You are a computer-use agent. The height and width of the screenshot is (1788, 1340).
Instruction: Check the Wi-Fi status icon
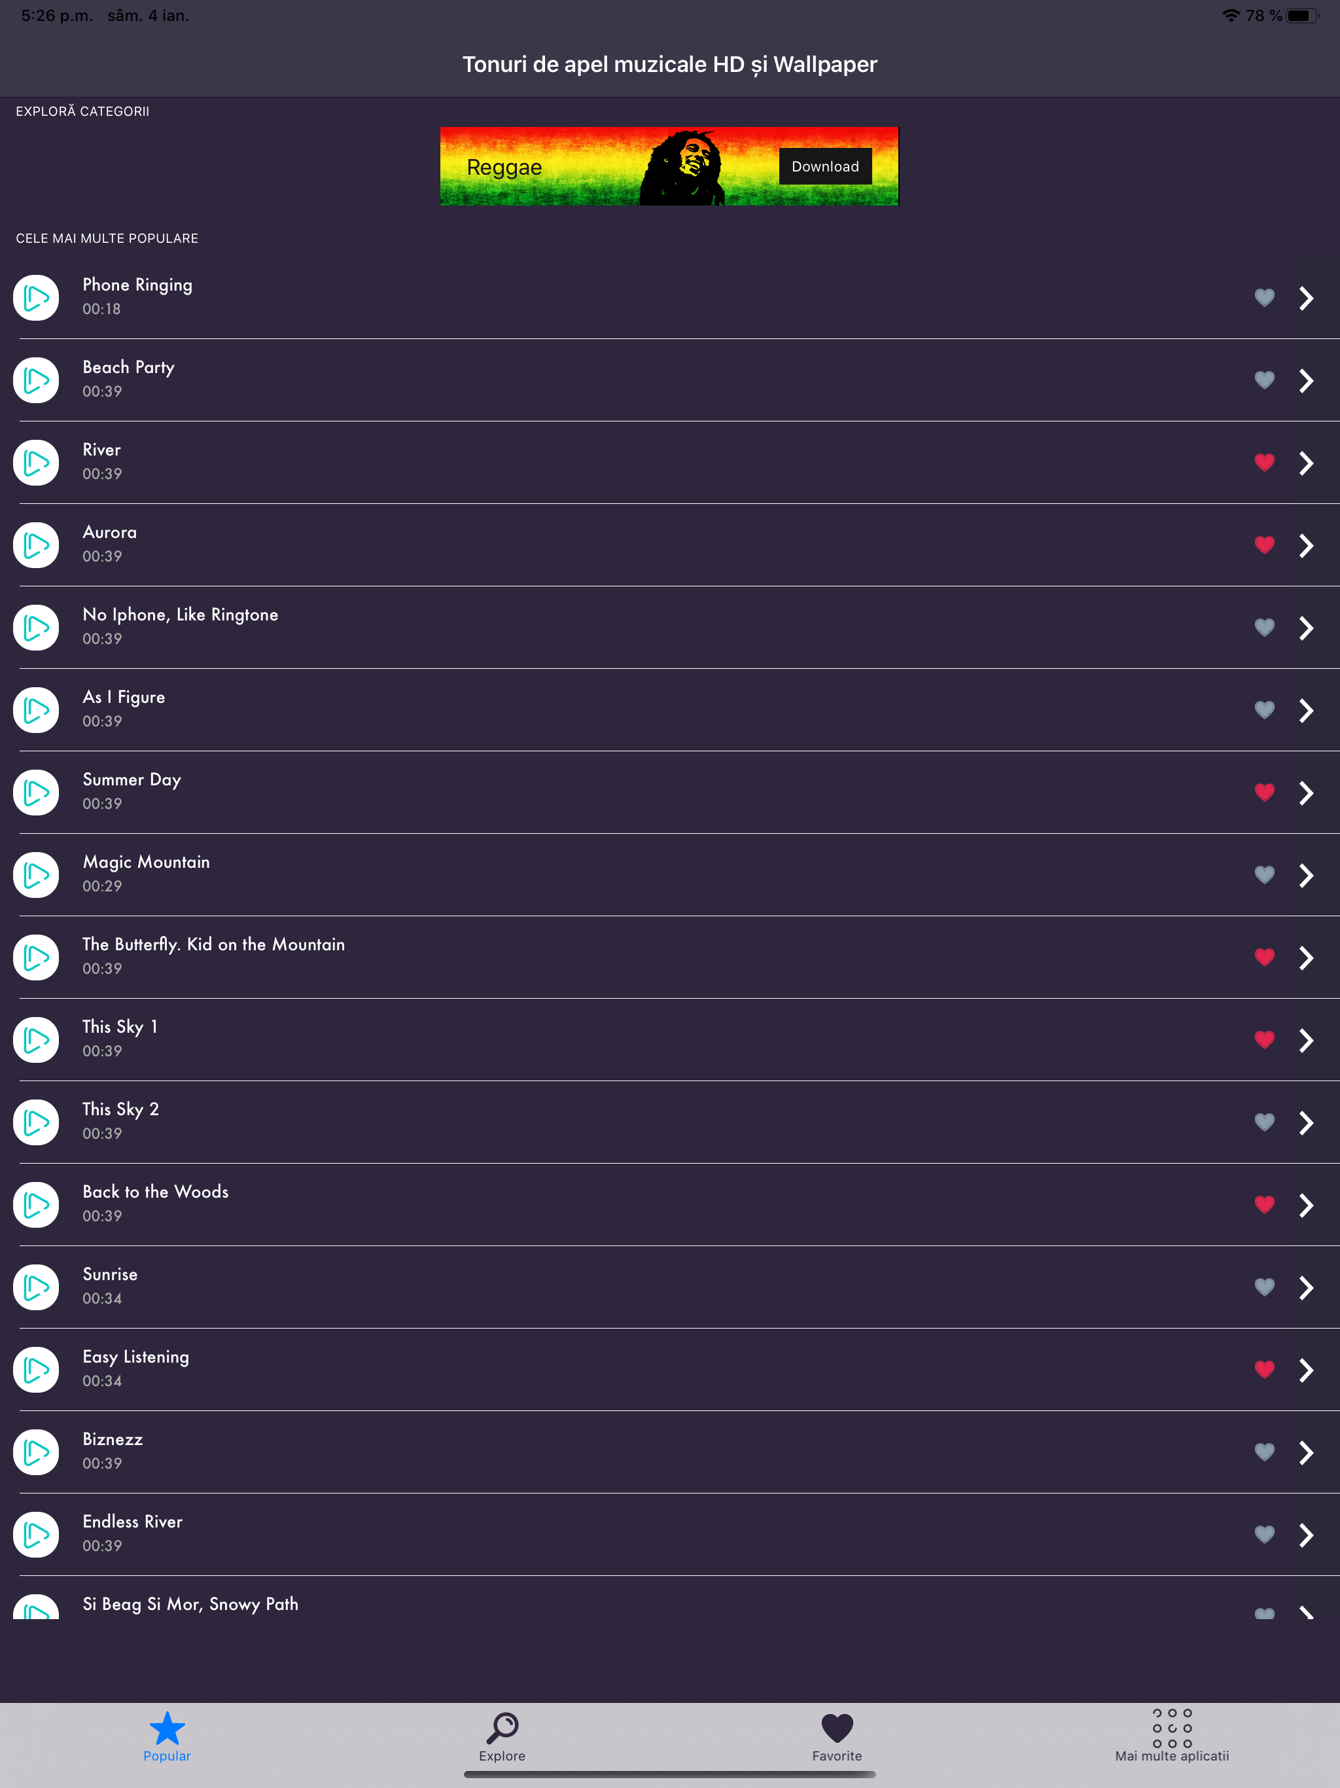[1230, 14]
